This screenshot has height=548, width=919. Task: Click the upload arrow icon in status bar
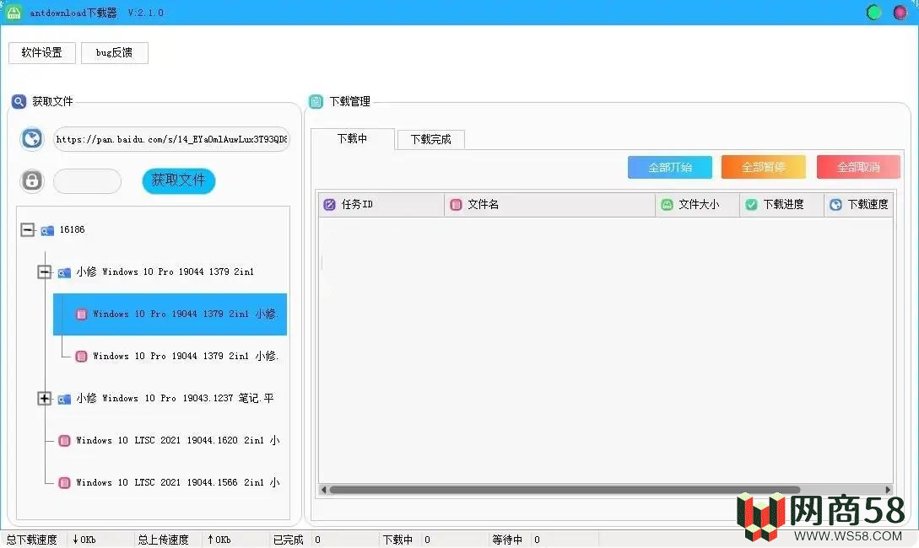(x=210, y=540)
